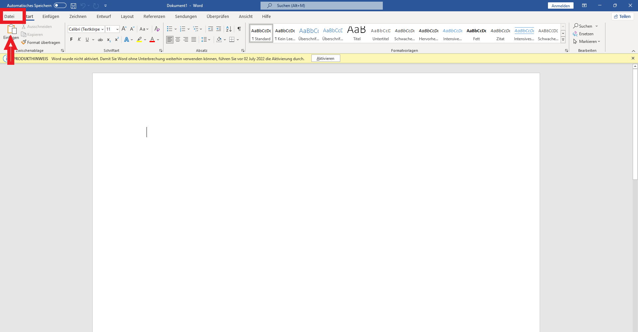Open line spacing dropdown
The image size is (638, 332).
(x=206, y=40)
